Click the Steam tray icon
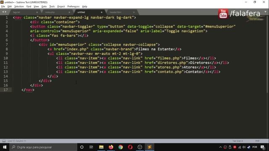Viewport: 269px width, 151px height. (249, 147)
